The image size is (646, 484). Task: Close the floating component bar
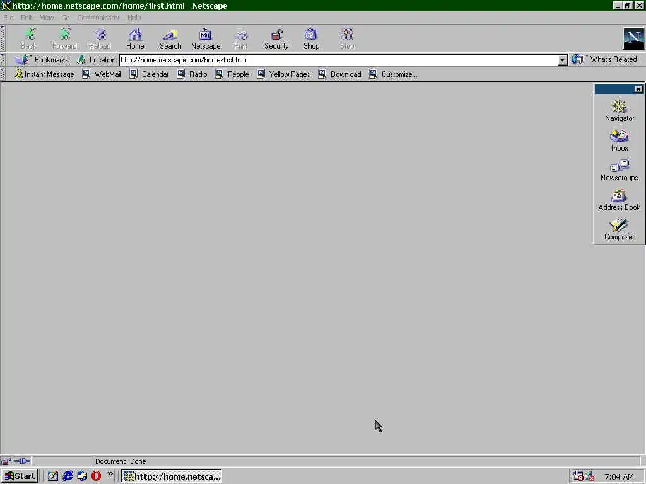point(638,89)
